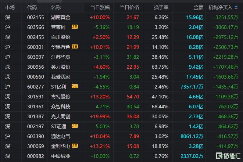Click the 3日 badge beside ST证通
This screenshot has height=162, width=243.
pyautogui.click(x=75, y=126)
